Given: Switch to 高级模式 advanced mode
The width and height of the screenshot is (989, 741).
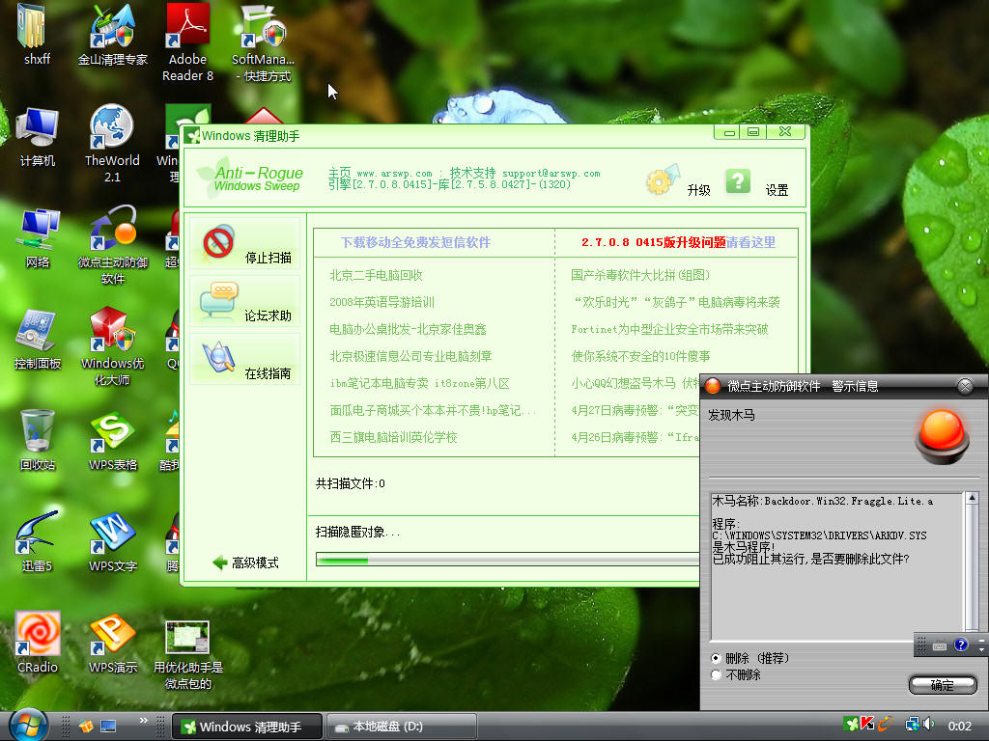Looking at the screenshot, I should [x=246, y=563].
